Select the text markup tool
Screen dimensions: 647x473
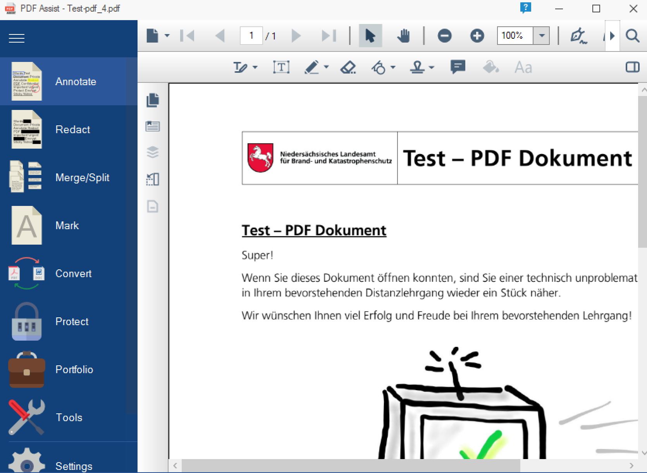(x=240, y=67)
